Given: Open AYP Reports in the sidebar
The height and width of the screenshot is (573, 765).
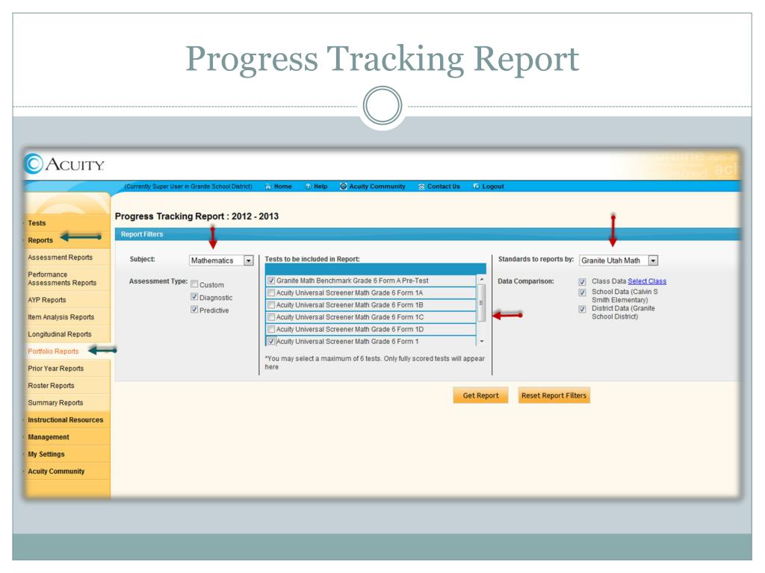Looking at the screenshot, I should click(x=47, y=300).
